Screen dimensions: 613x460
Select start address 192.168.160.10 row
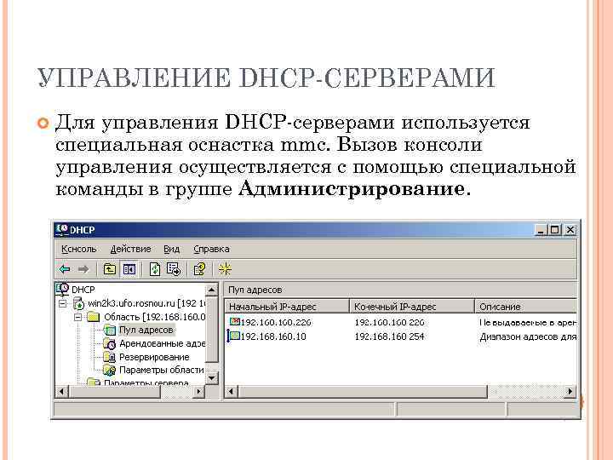point(273,336)
